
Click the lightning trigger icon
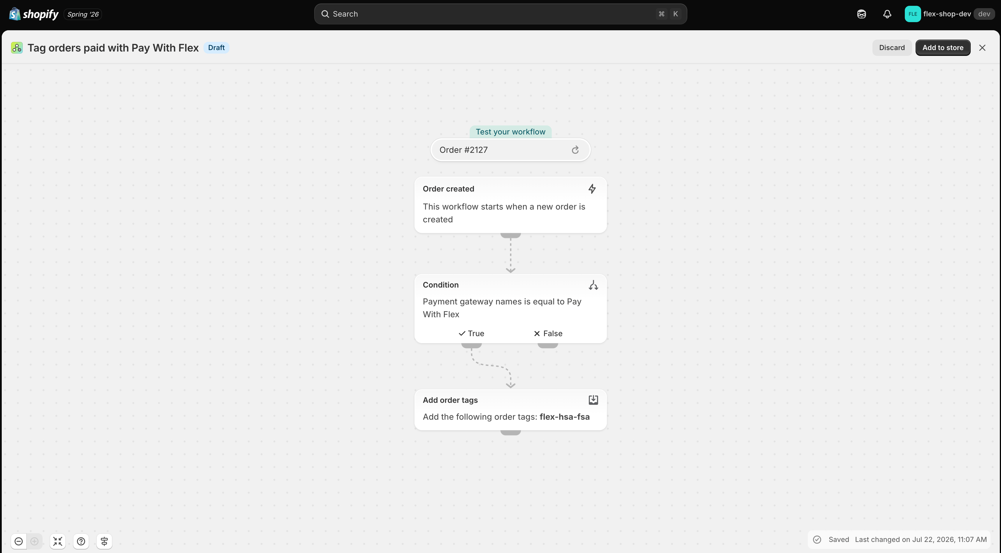[592, 189]
